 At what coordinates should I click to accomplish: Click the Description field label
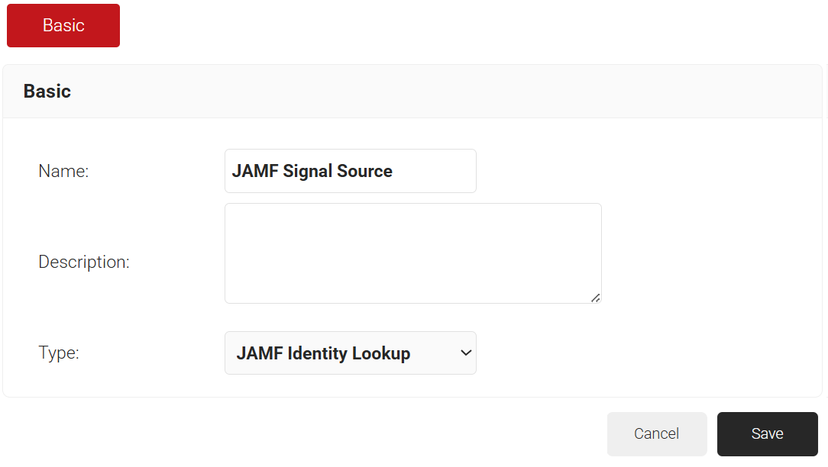pos(84,262)
